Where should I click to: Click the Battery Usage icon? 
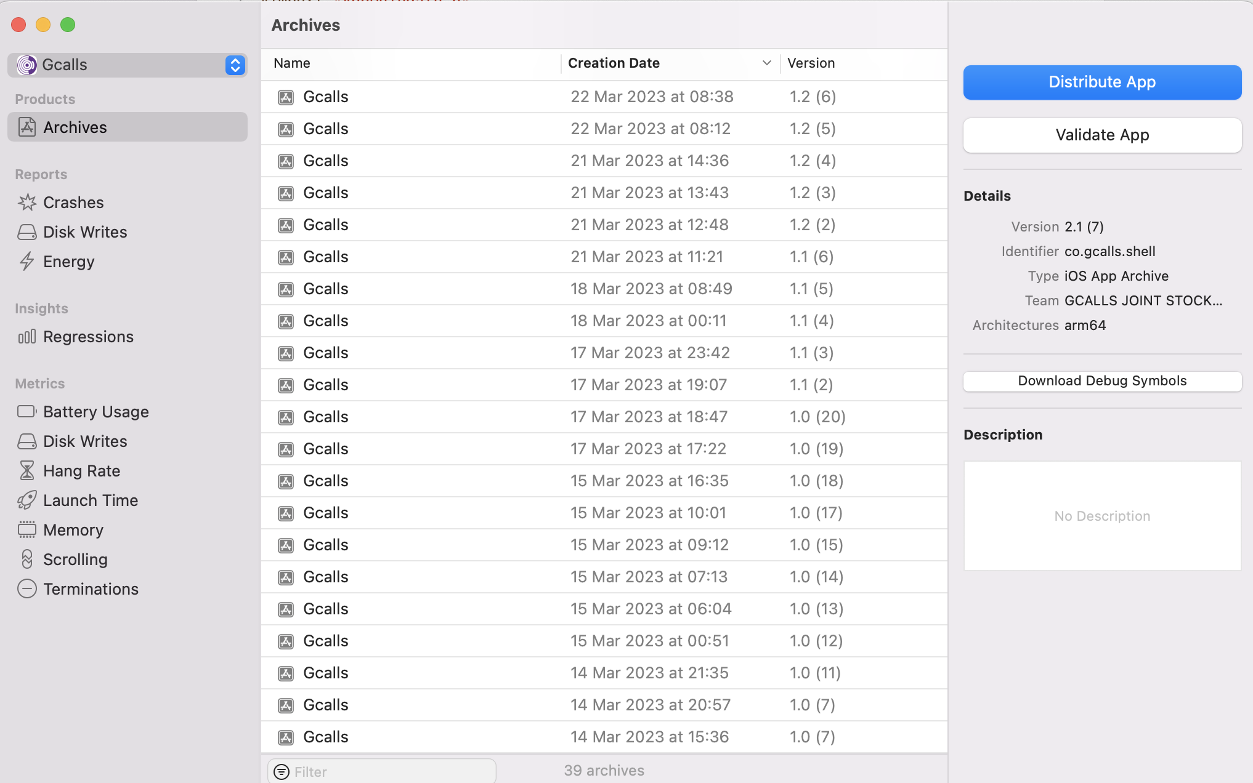click(x=27, y=412)
